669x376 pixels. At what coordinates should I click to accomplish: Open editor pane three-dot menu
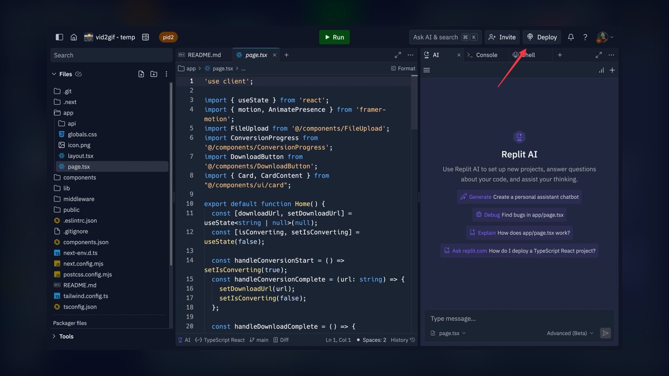point(410,55)
